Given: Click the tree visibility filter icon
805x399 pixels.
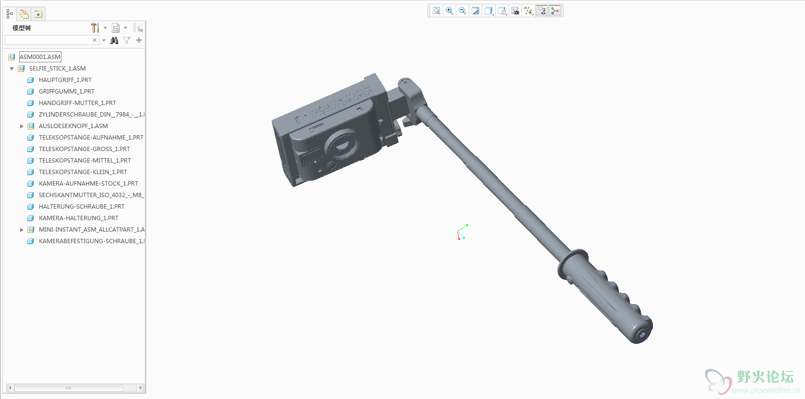Looking at the screenshot, I should (x=138, y=28).
